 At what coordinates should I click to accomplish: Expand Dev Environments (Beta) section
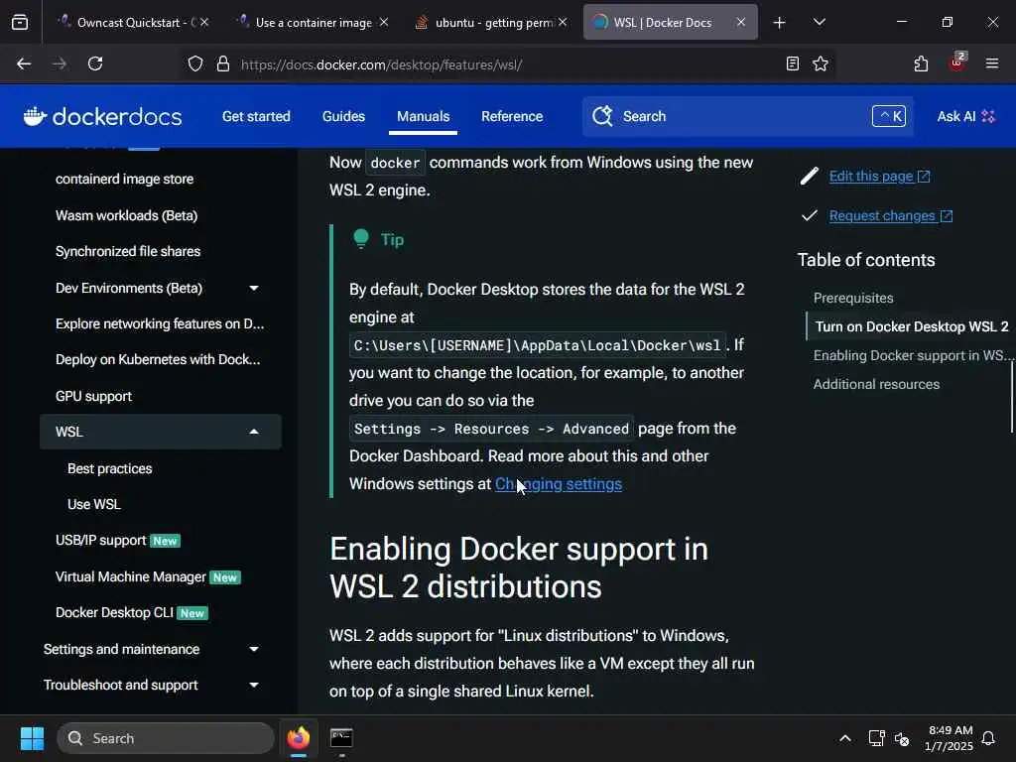tap(254, 288)
